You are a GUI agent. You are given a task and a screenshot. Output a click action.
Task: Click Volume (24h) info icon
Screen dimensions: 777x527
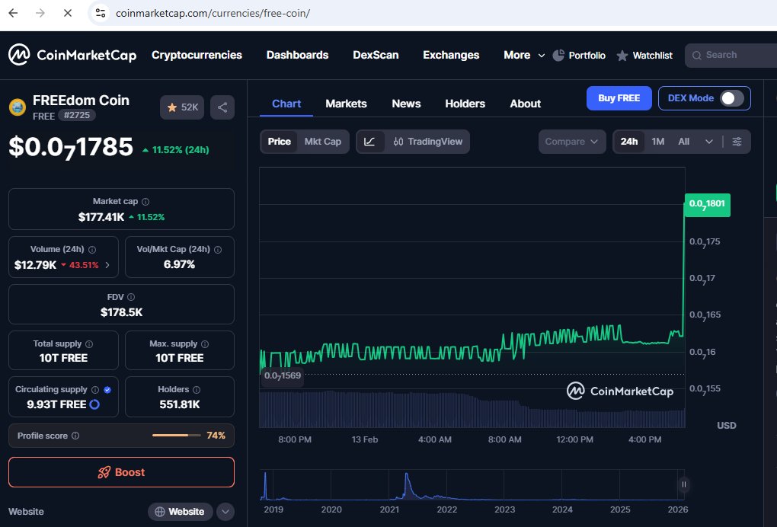pos(91,250)
